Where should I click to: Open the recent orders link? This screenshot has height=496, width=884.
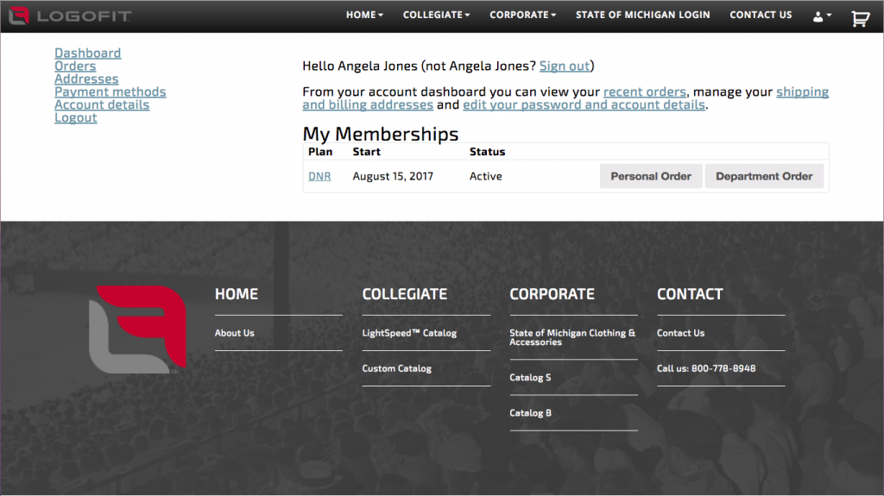pos(644,92)
